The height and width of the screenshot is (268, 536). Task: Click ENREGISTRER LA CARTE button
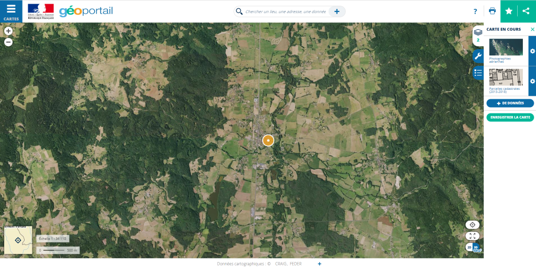pyautogui.click(x=510, y=118)
